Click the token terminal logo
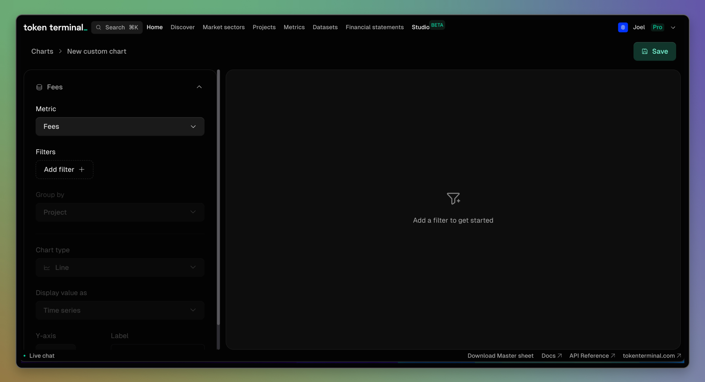The height and width of the screenshot is (382, 705). (55, 27)
